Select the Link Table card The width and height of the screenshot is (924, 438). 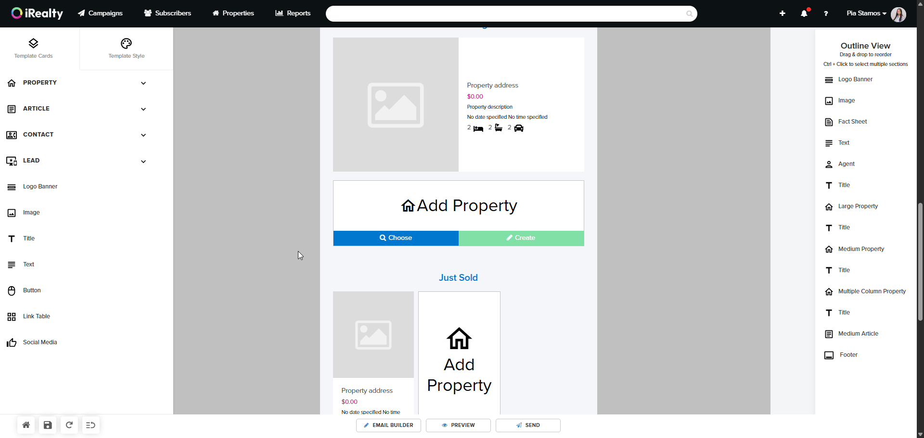(36, 316)
